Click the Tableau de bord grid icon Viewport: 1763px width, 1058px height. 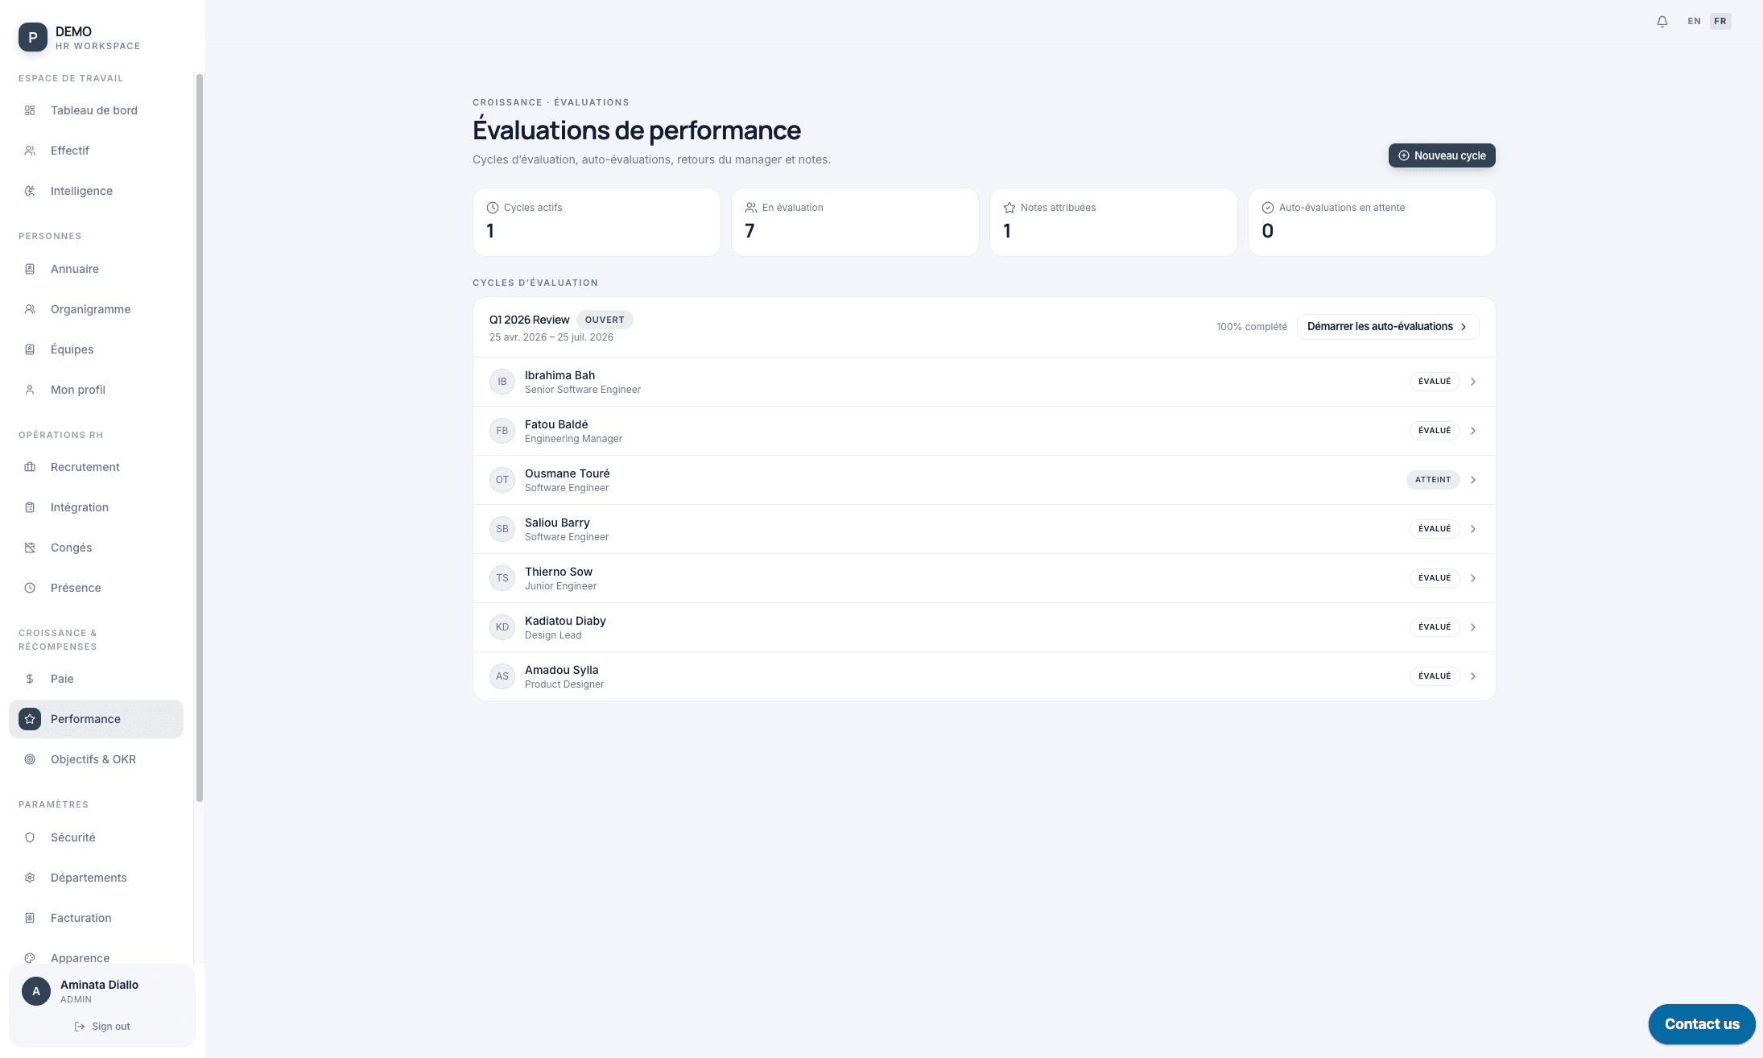pyautogui.click(x=30, y=110)
